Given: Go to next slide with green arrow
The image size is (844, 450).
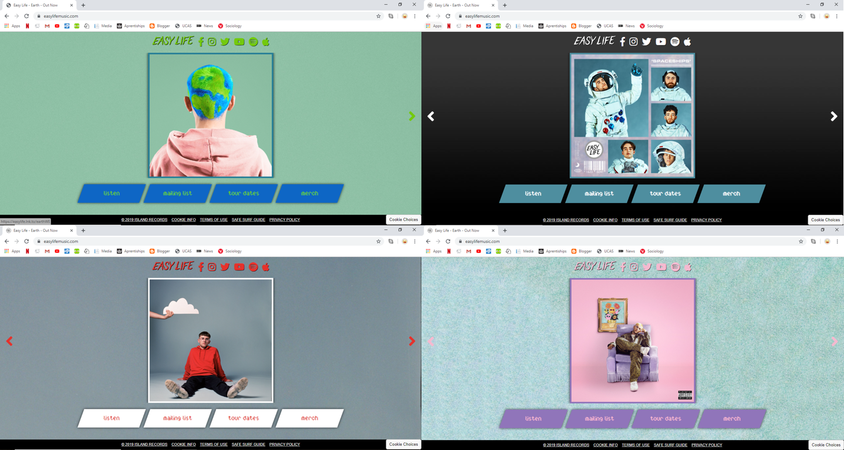Looking at the screenshot, I should click(412, 116).
